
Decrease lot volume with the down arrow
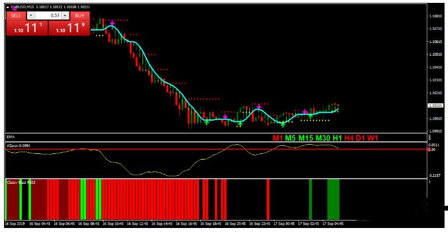[x=31, y=16]
